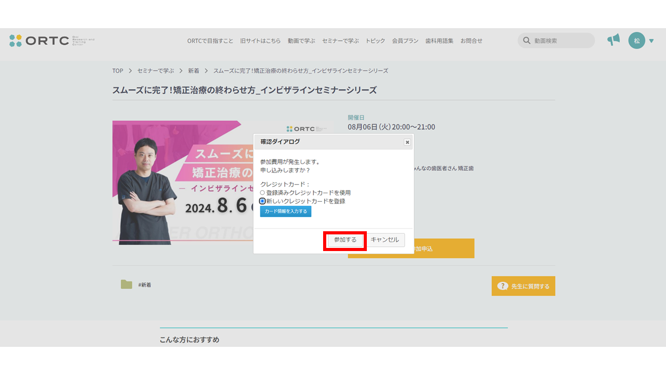This screenshot has width=666, height=375.
Task: Go to TOP breadcrumb link
Action: [118, 71]
